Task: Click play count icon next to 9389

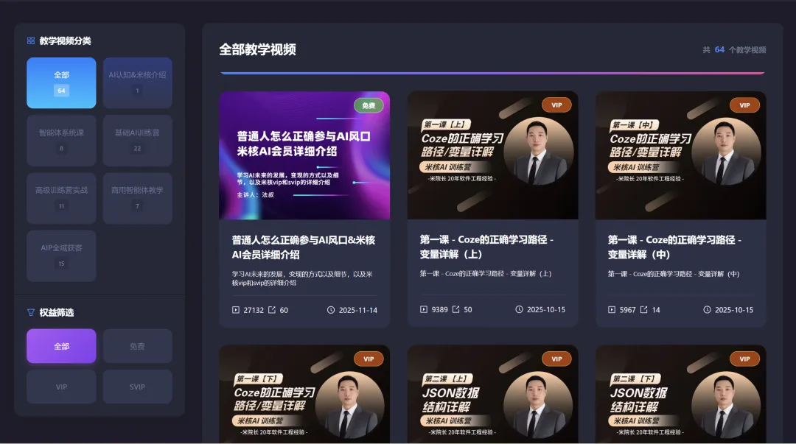Action: (x=424, y=309)
